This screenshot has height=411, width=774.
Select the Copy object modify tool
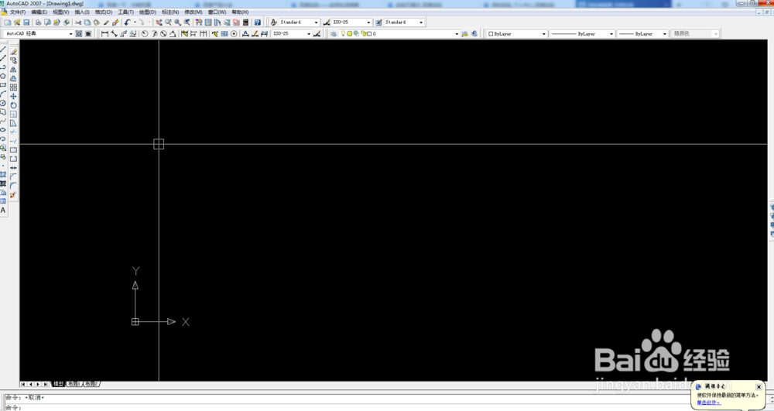[13, 60]
